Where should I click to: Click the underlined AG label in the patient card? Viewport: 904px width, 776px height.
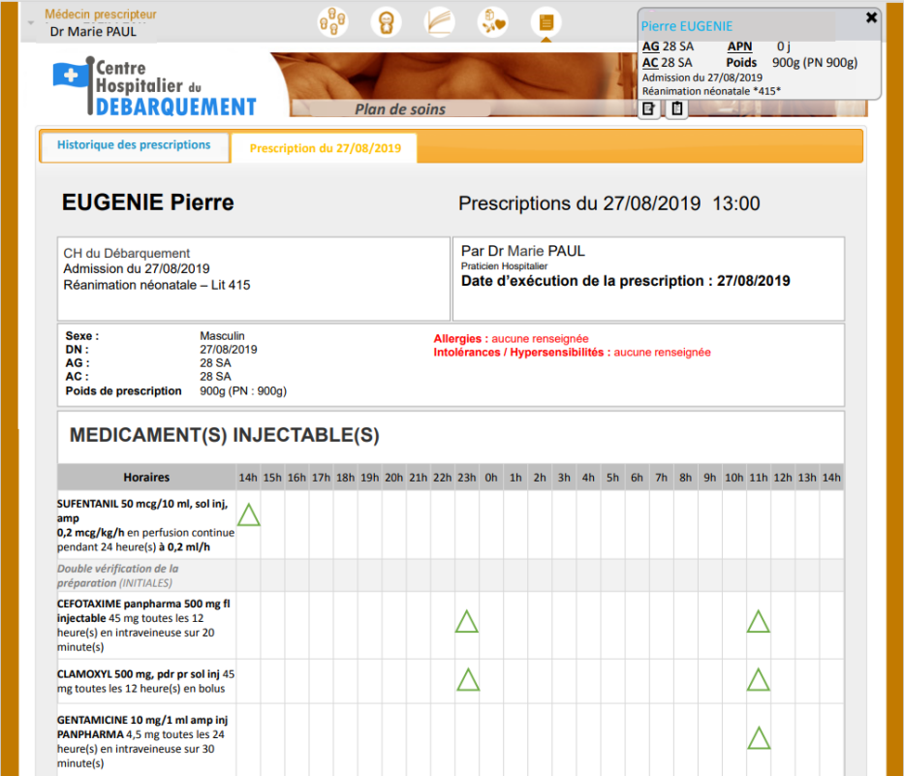point(650,47)
